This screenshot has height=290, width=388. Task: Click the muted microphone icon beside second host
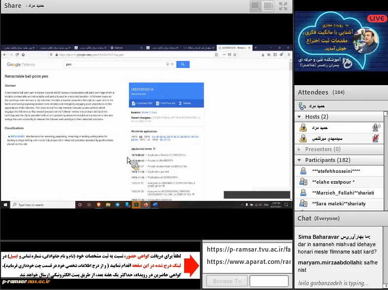376,138
